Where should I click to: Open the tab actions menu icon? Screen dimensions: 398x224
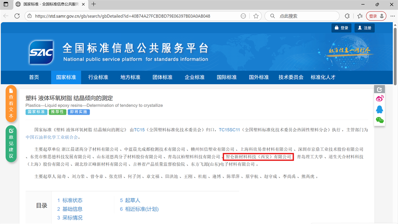point(6,4)
